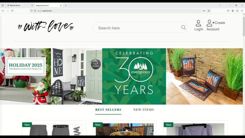The width and height of the screenshot is (245, 138).
Task: Reload the page using the refresh icon
Action: tap(12, 11)
